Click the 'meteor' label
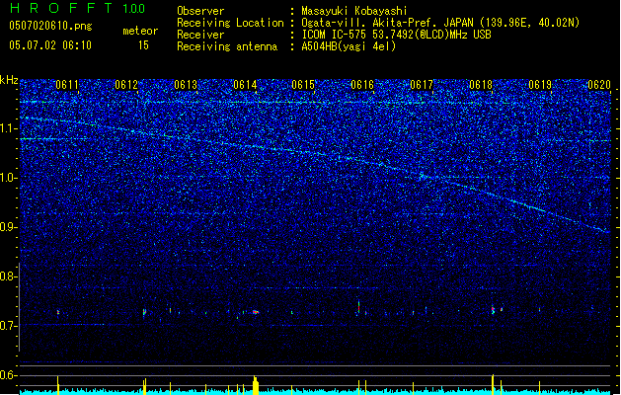The height and width of the screenshot is (395, 621). click(140, 31)
